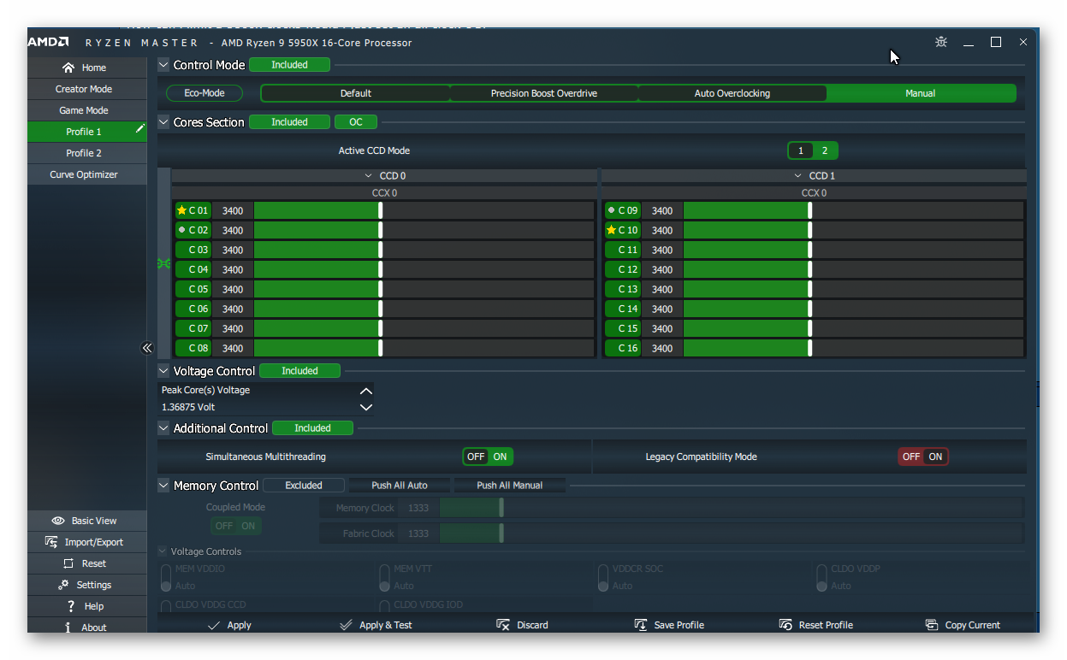Screen dimensions: 1067x660
Task: Click the Help question mark icon
Action: (x=71, y=606)
